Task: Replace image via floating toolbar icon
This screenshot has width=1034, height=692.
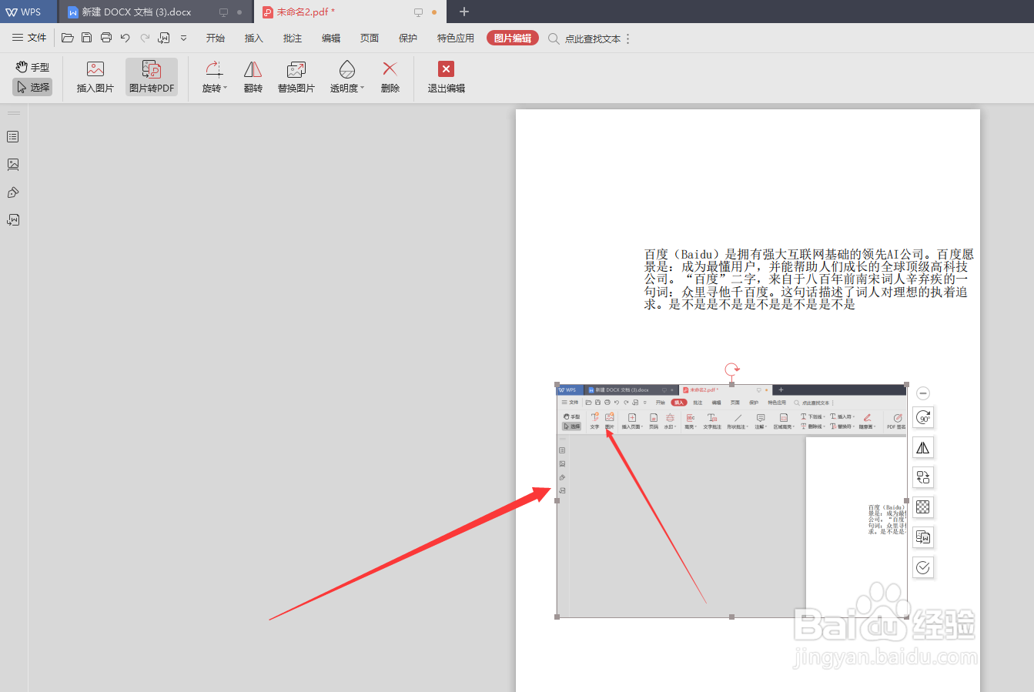Action: tap(923, 477)
